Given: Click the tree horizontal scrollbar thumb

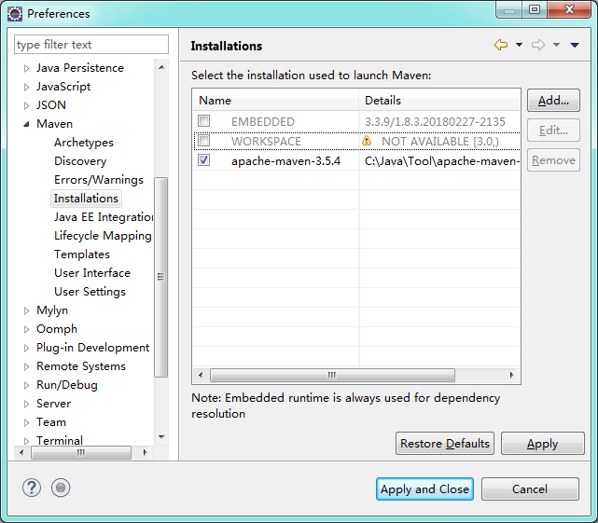Looking at the screenshot, I should pos(81,452).
